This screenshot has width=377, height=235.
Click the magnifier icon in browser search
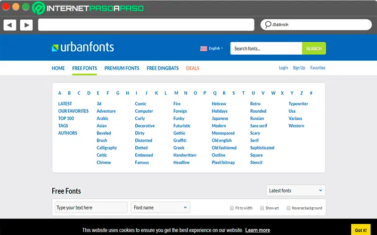coord(268,24)
